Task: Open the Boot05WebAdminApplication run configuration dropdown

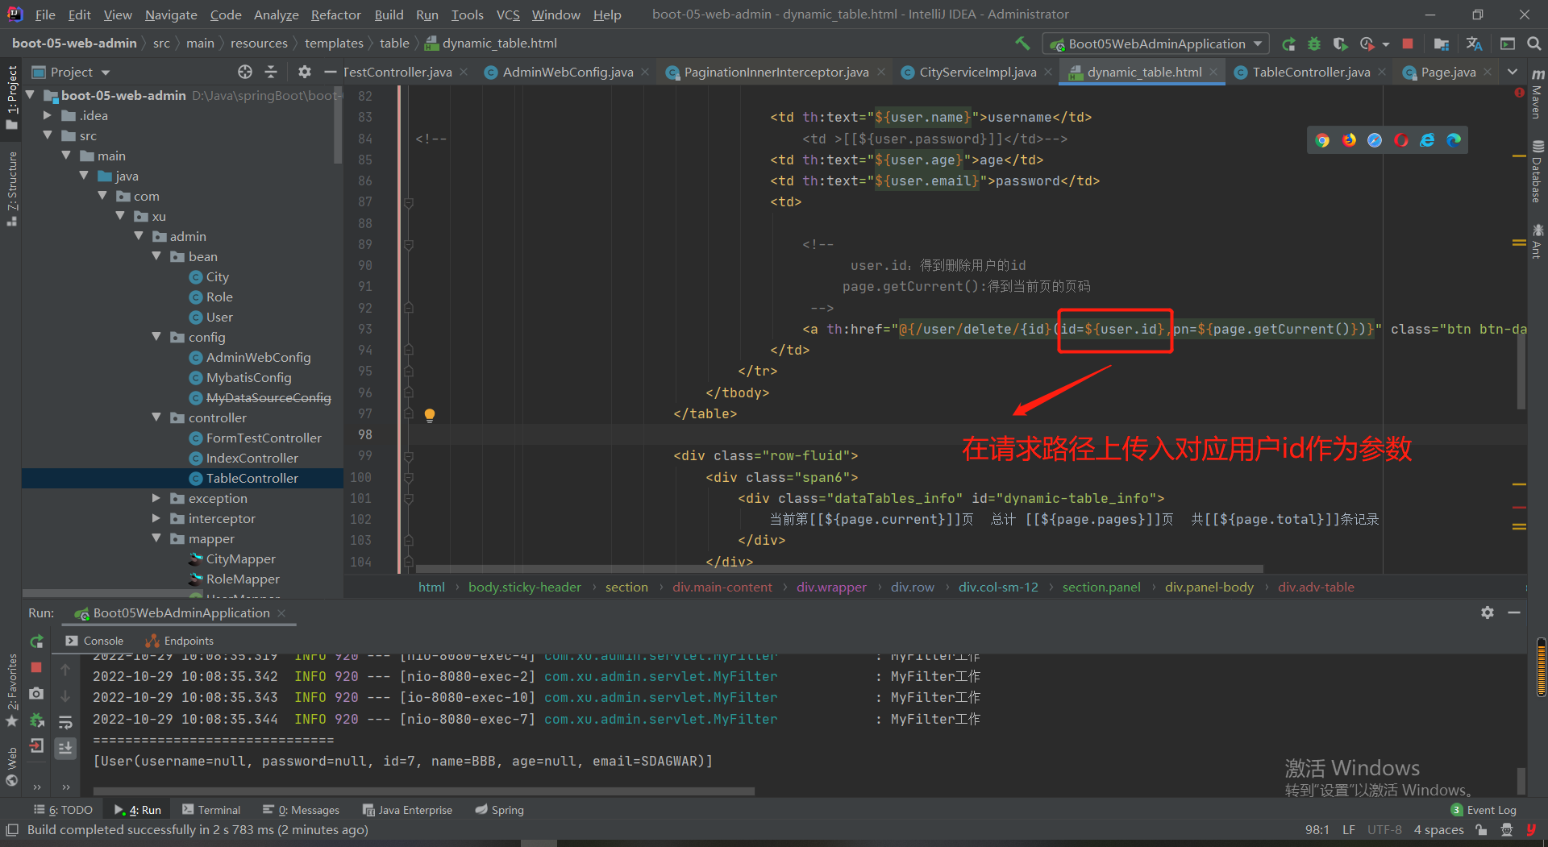Action: [x=1155, y=44]
